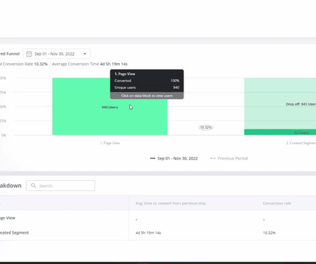Click the calendar icon in date picker
This screenshot has width=316, height=264.
tap(29, 54)
